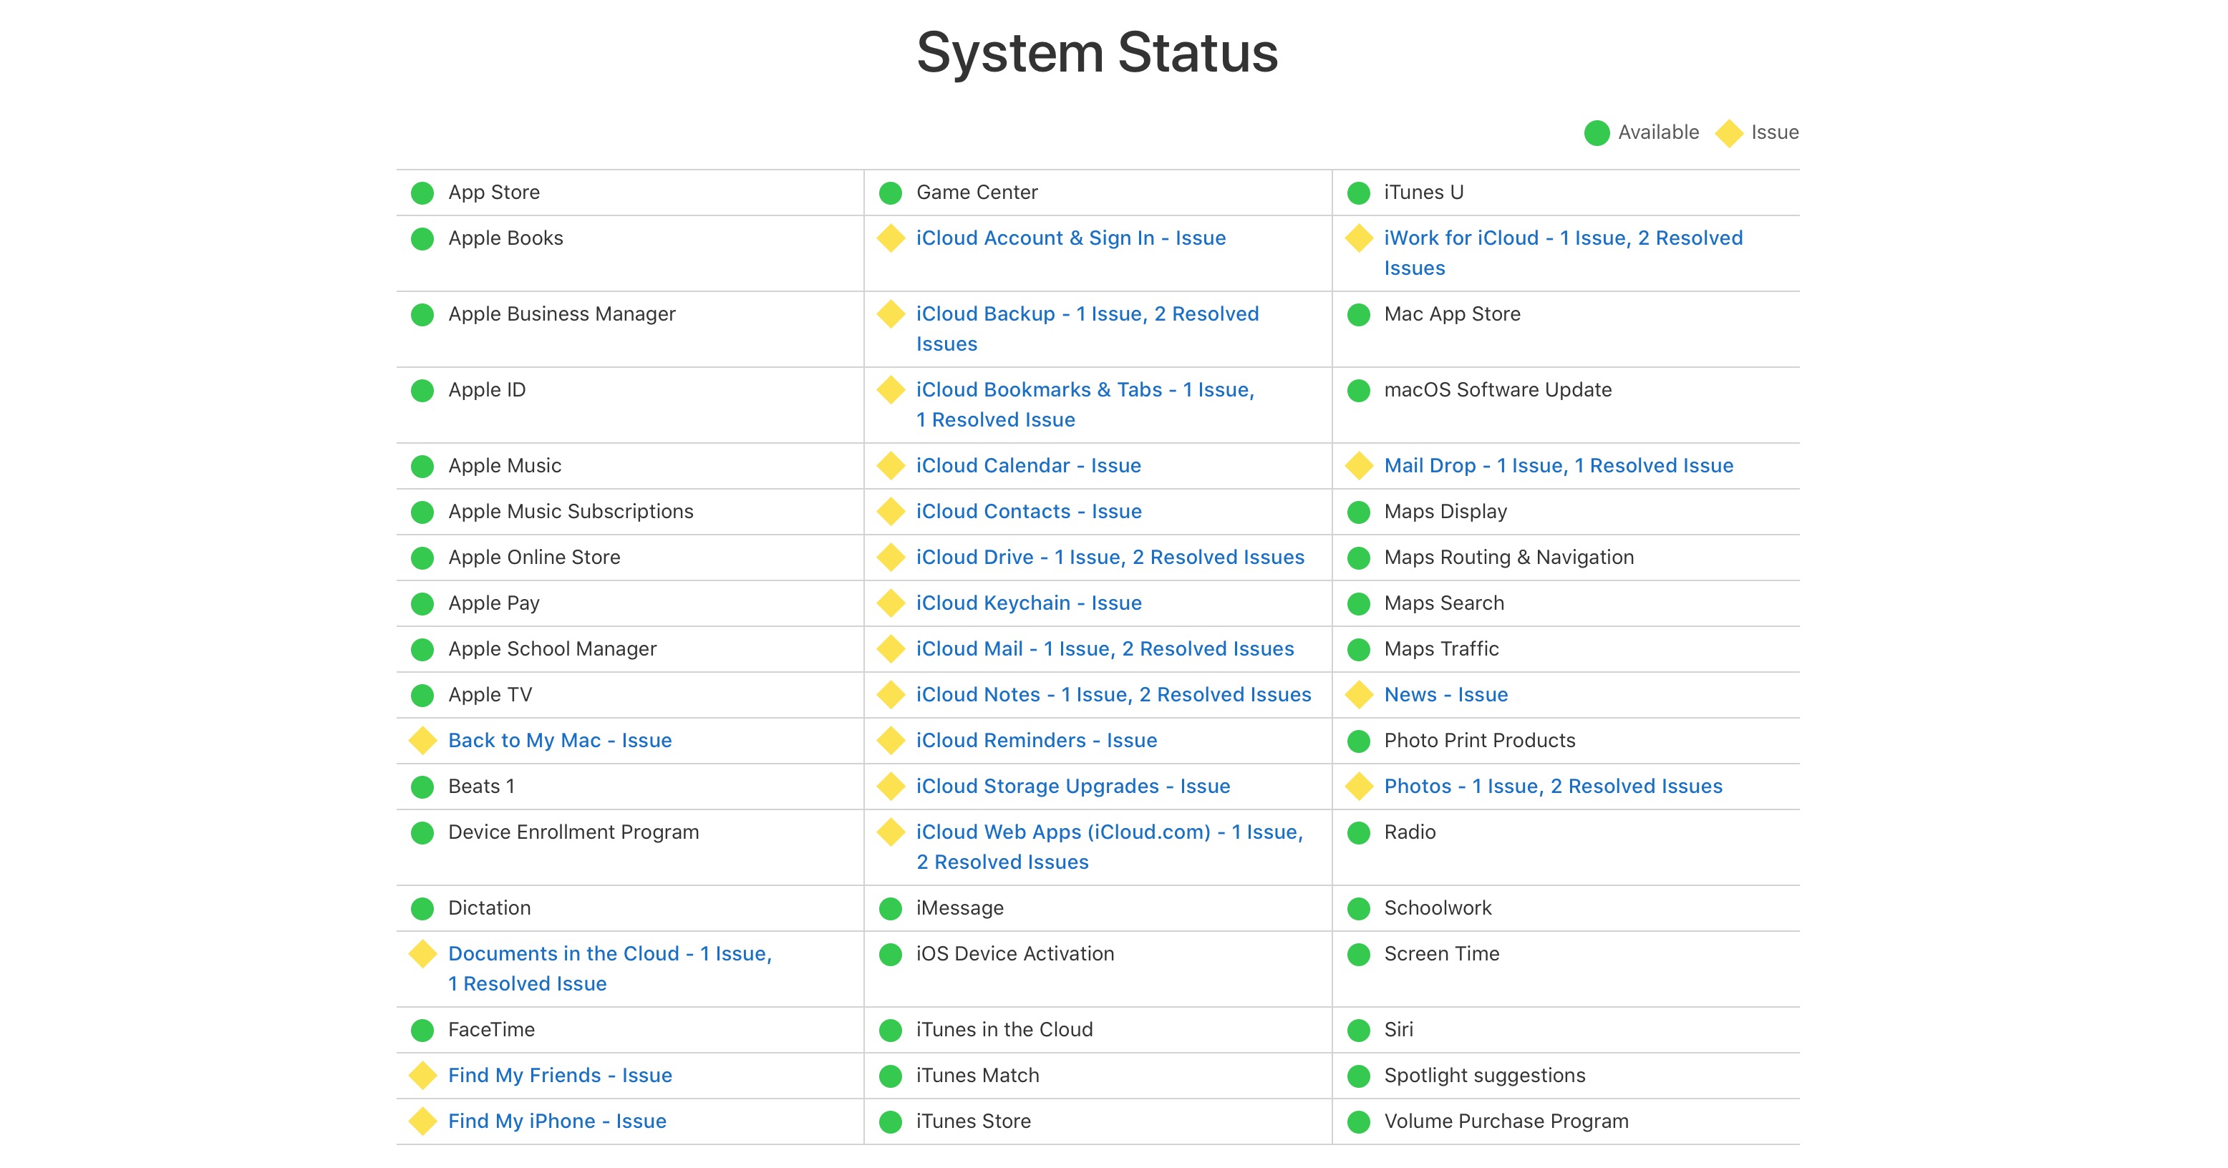Click the green Available legend circle

1597,133
